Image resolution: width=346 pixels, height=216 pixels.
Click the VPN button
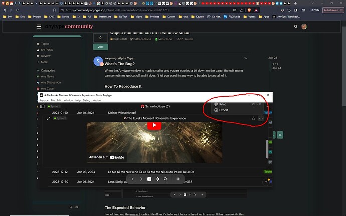pyautogui.click(x=315, y=10)
